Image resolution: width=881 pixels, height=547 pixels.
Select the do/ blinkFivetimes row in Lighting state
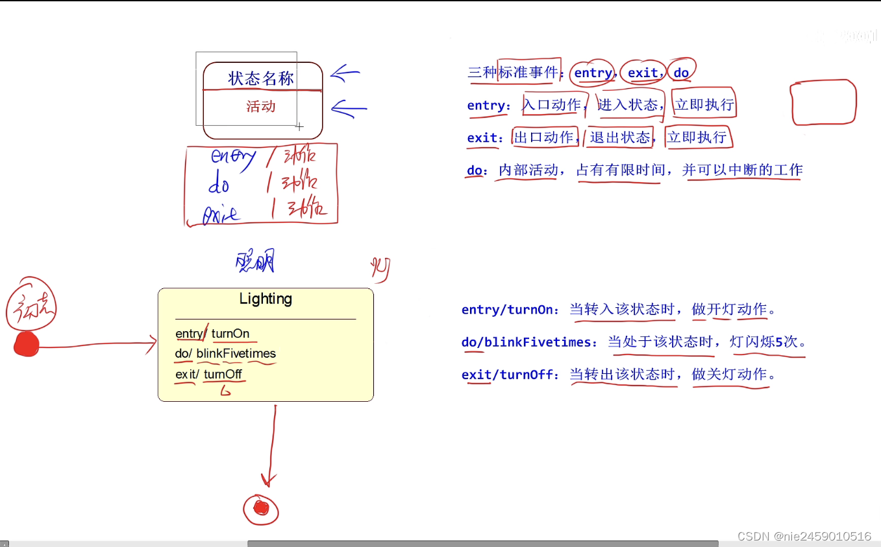pyautogui.click(x=225, y=353)
